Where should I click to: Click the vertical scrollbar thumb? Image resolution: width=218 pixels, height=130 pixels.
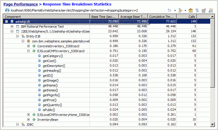coord(212,53)
